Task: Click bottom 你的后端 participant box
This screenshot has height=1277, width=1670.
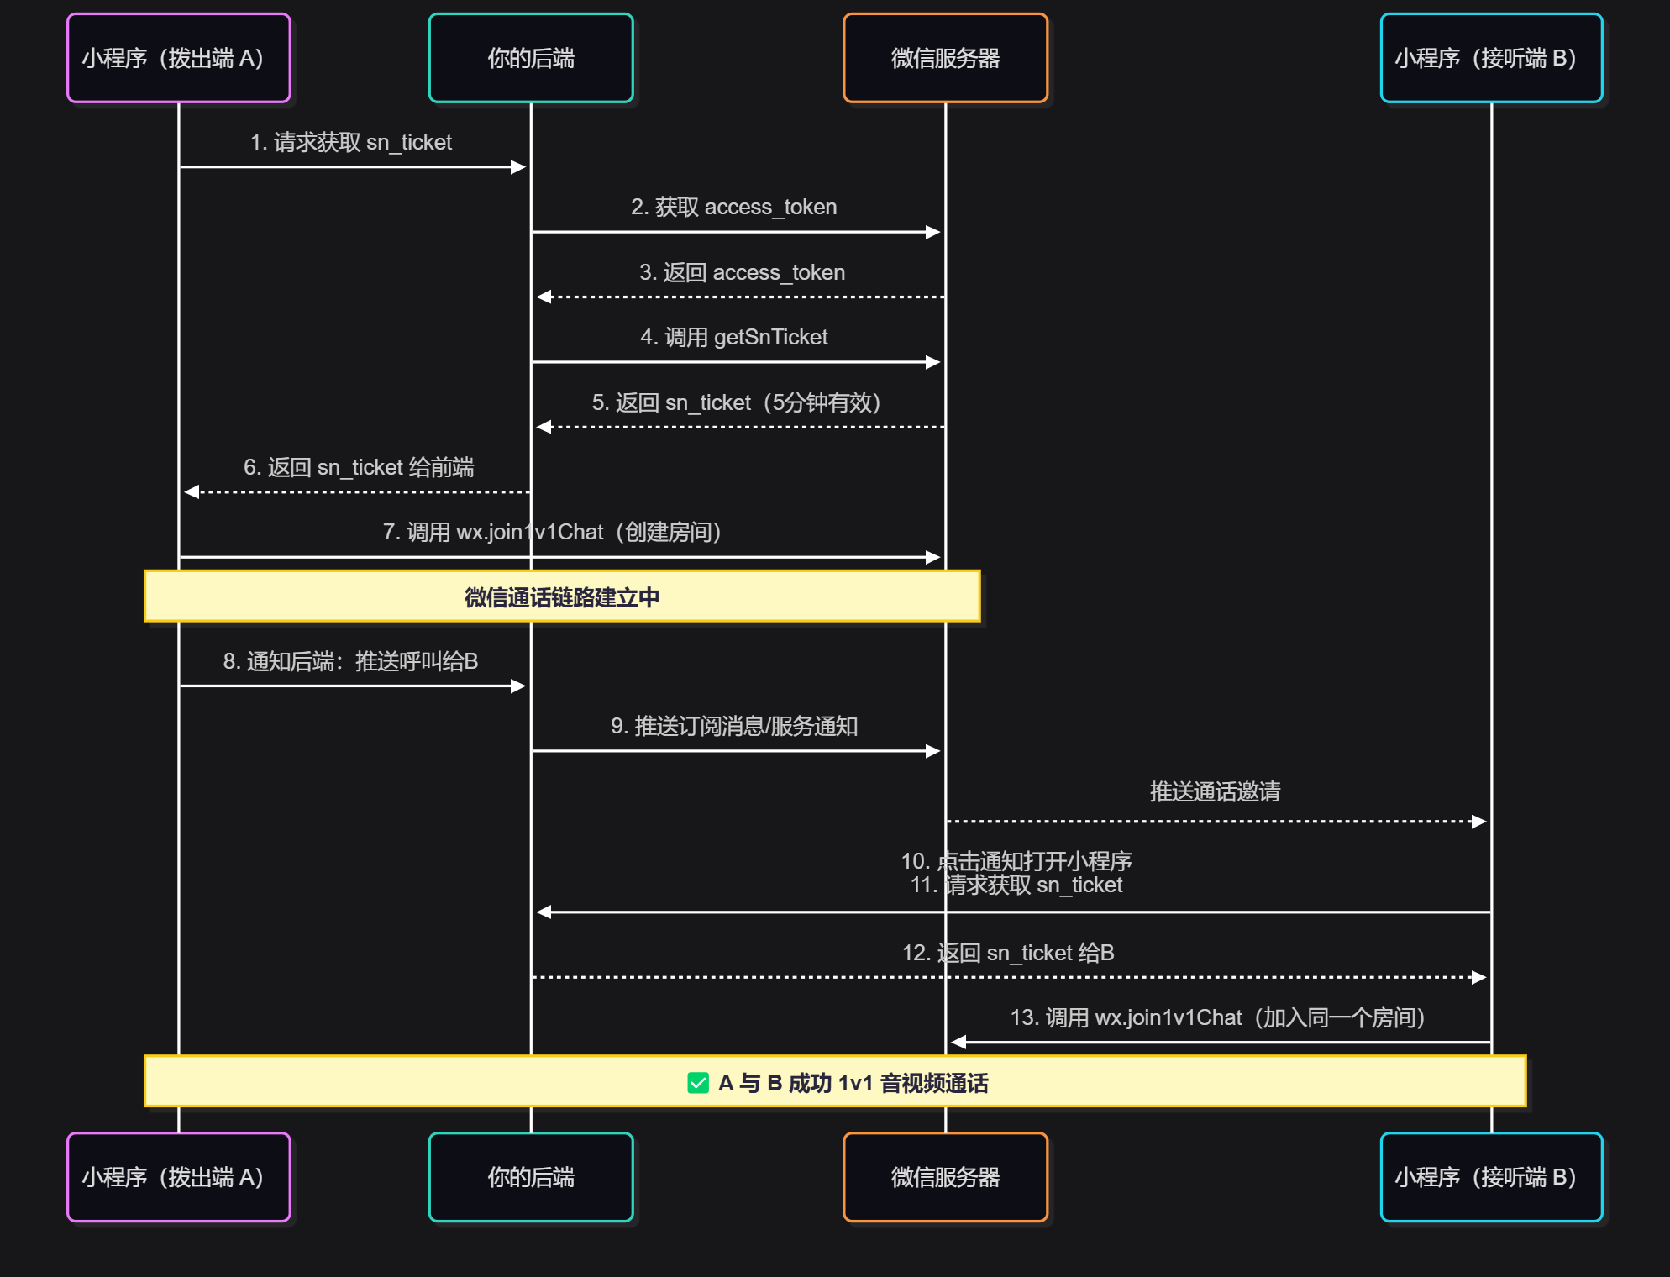Action: pyautogui.click(x=530, y=1177)
